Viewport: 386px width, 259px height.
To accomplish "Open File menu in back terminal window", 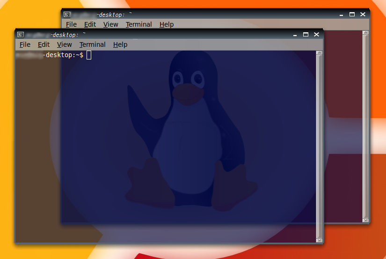I will 71,24.
